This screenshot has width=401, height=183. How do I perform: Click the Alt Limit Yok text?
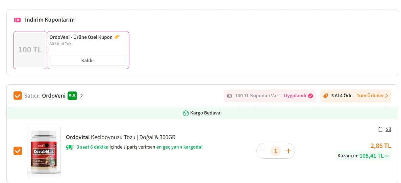coord(60,44)
